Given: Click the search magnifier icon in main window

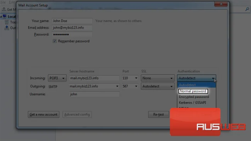Looking at the screenshot, I should coord(247,9).
